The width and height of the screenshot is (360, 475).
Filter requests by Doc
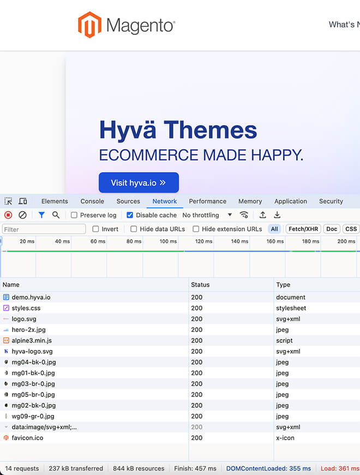coord(332,229)
